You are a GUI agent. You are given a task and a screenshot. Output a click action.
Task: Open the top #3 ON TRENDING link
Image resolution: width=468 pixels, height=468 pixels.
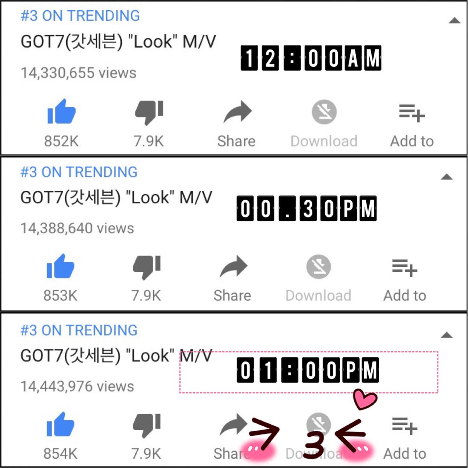pyautogui.click(x=80, y=16)
